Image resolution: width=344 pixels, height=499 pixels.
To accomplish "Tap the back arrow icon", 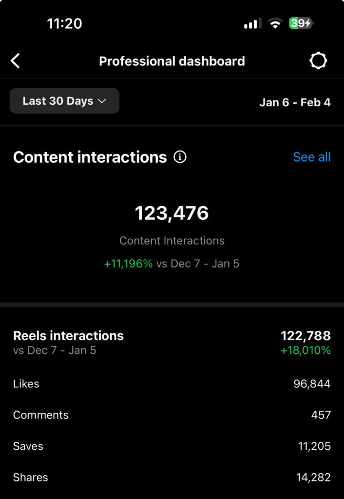I will click(16, 61).
